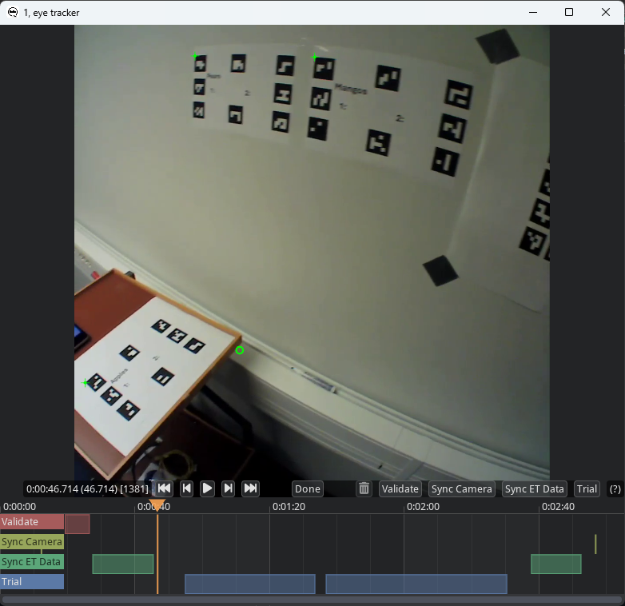The width and height of the screenshot is (625, 606).
Task: Click the app icon in title bar
Action: pos(13,12)
